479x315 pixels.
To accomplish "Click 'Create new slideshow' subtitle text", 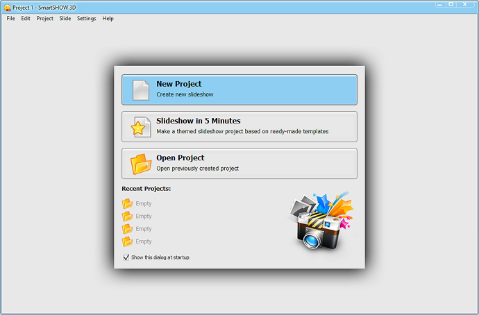I will coord(185,94).
